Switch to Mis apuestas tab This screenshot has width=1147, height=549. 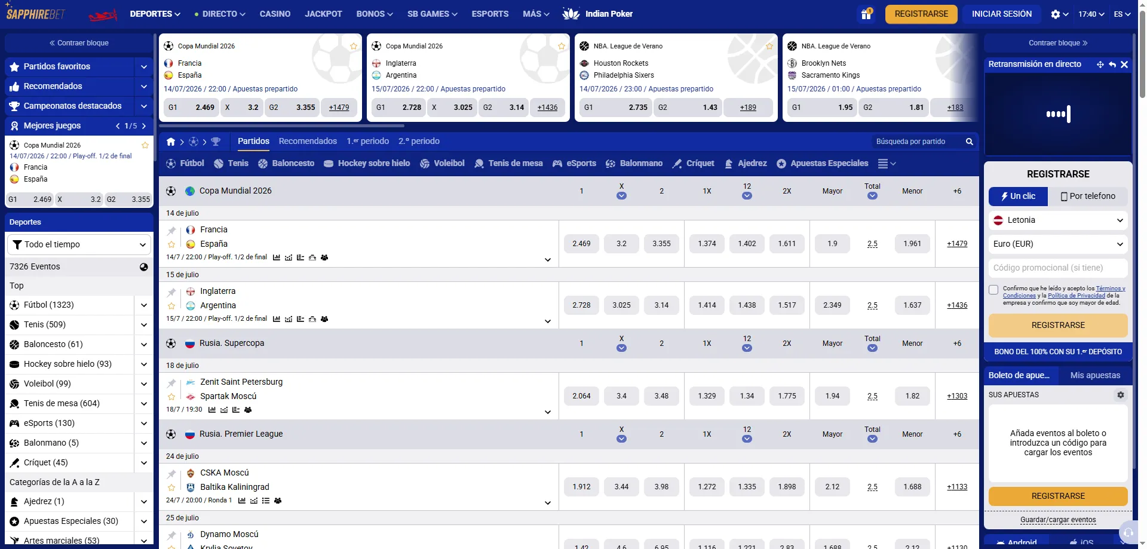pos(1095,376)
